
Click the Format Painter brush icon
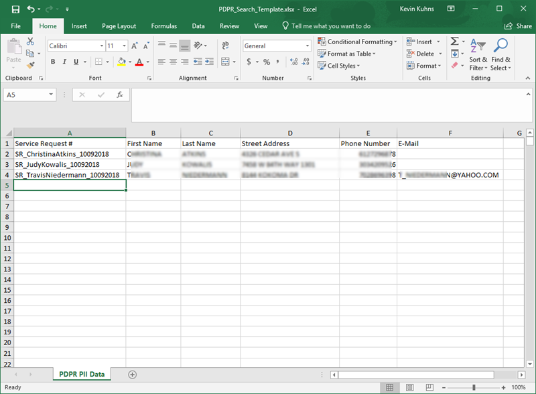coord(30,66)
